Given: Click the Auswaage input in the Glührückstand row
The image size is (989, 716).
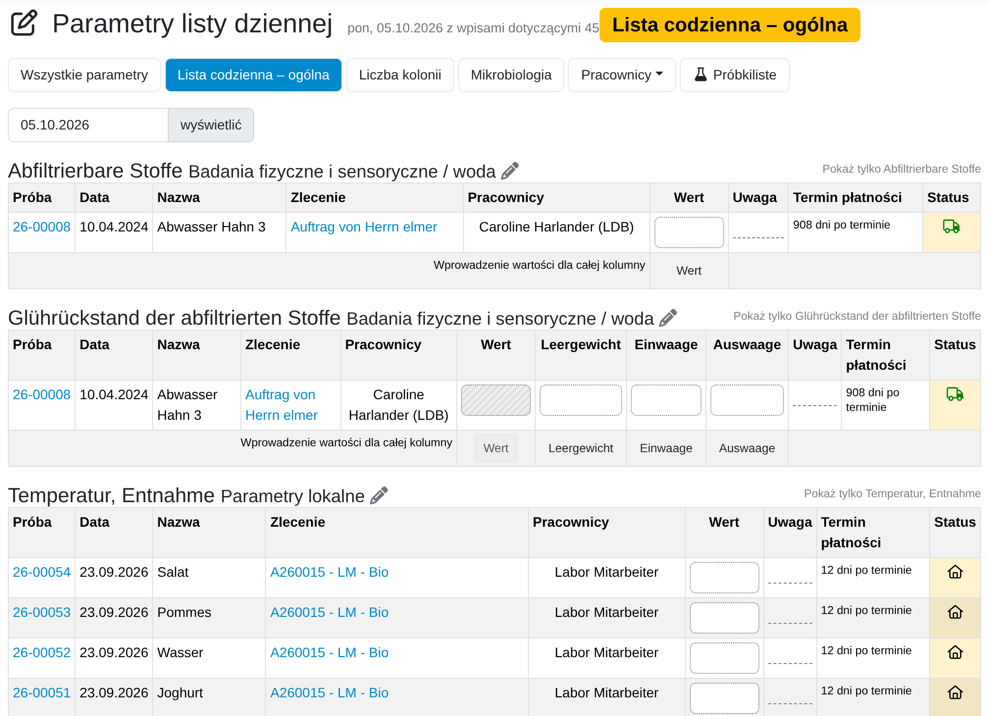Looking at the screenshot, I should (x=747, y=400).
